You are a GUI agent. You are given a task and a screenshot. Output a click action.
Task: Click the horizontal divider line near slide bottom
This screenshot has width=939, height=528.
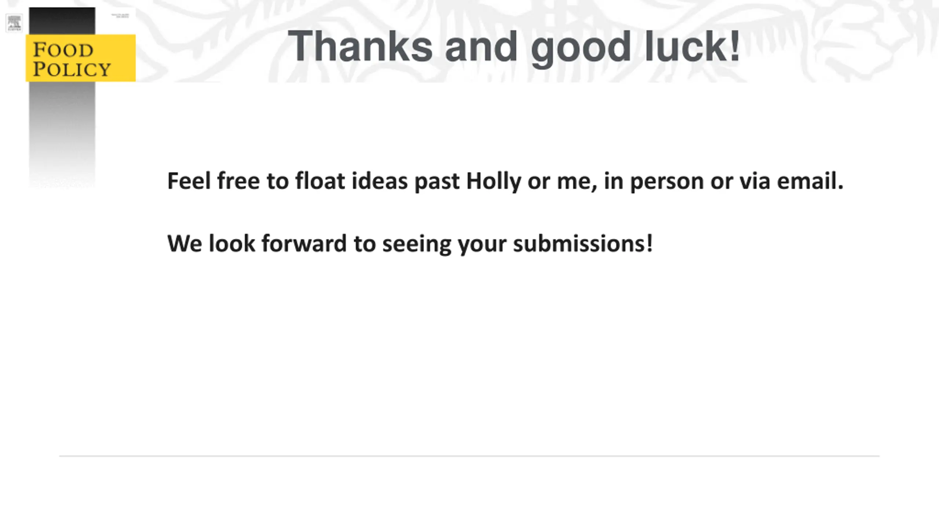click(x=469, y=456)
